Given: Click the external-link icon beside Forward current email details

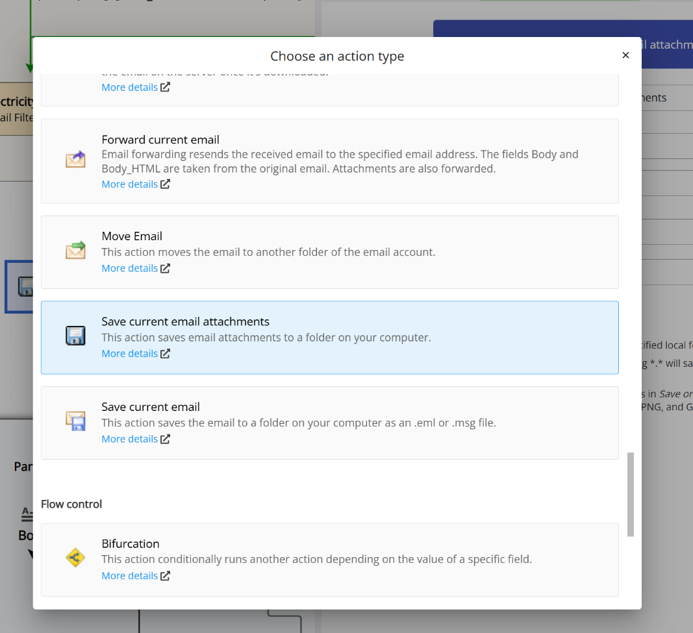Looking at the screenshot, I should pyautogui.click(x=166, y=184).
